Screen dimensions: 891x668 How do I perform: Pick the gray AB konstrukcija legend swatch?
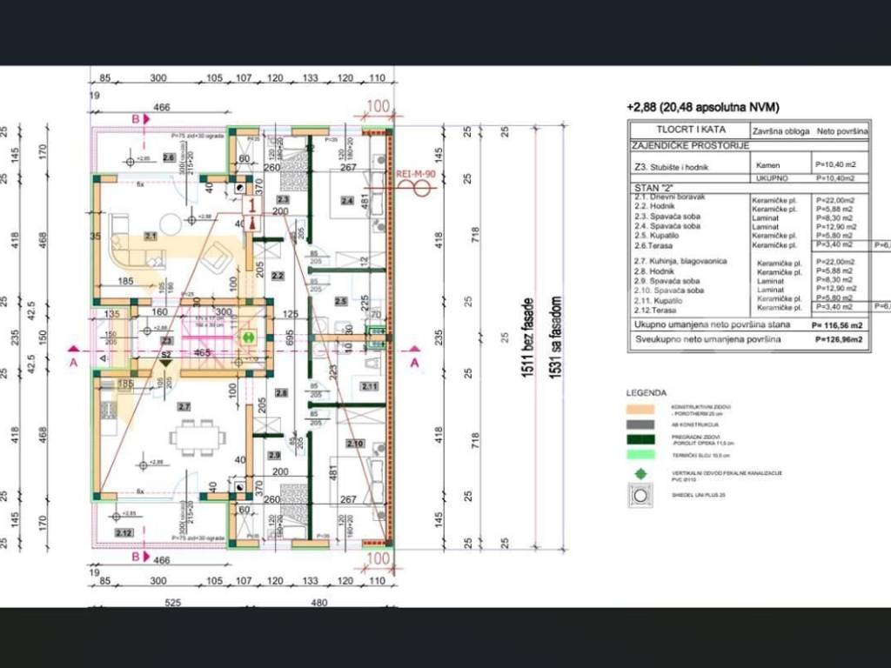pyautogui.click(x=644, y=424)
